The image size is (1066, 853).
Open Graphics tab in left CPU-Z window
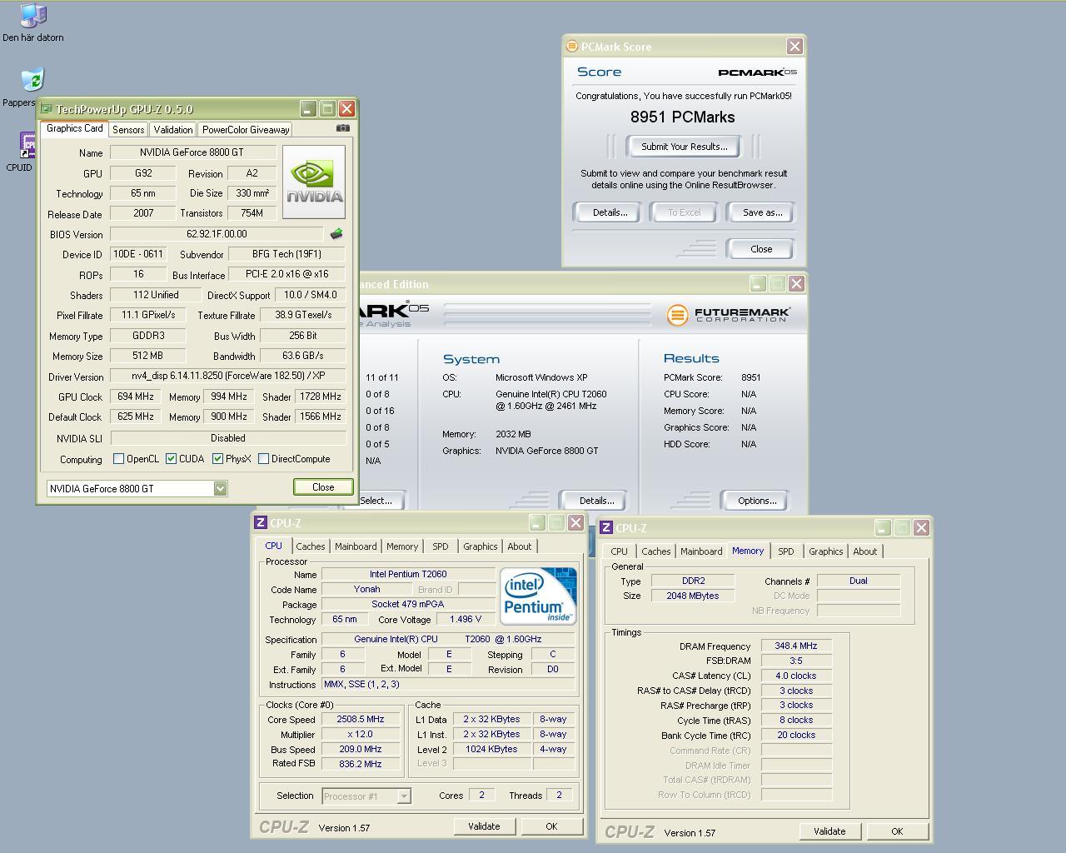pyautogui.click(x=480, y=546)
